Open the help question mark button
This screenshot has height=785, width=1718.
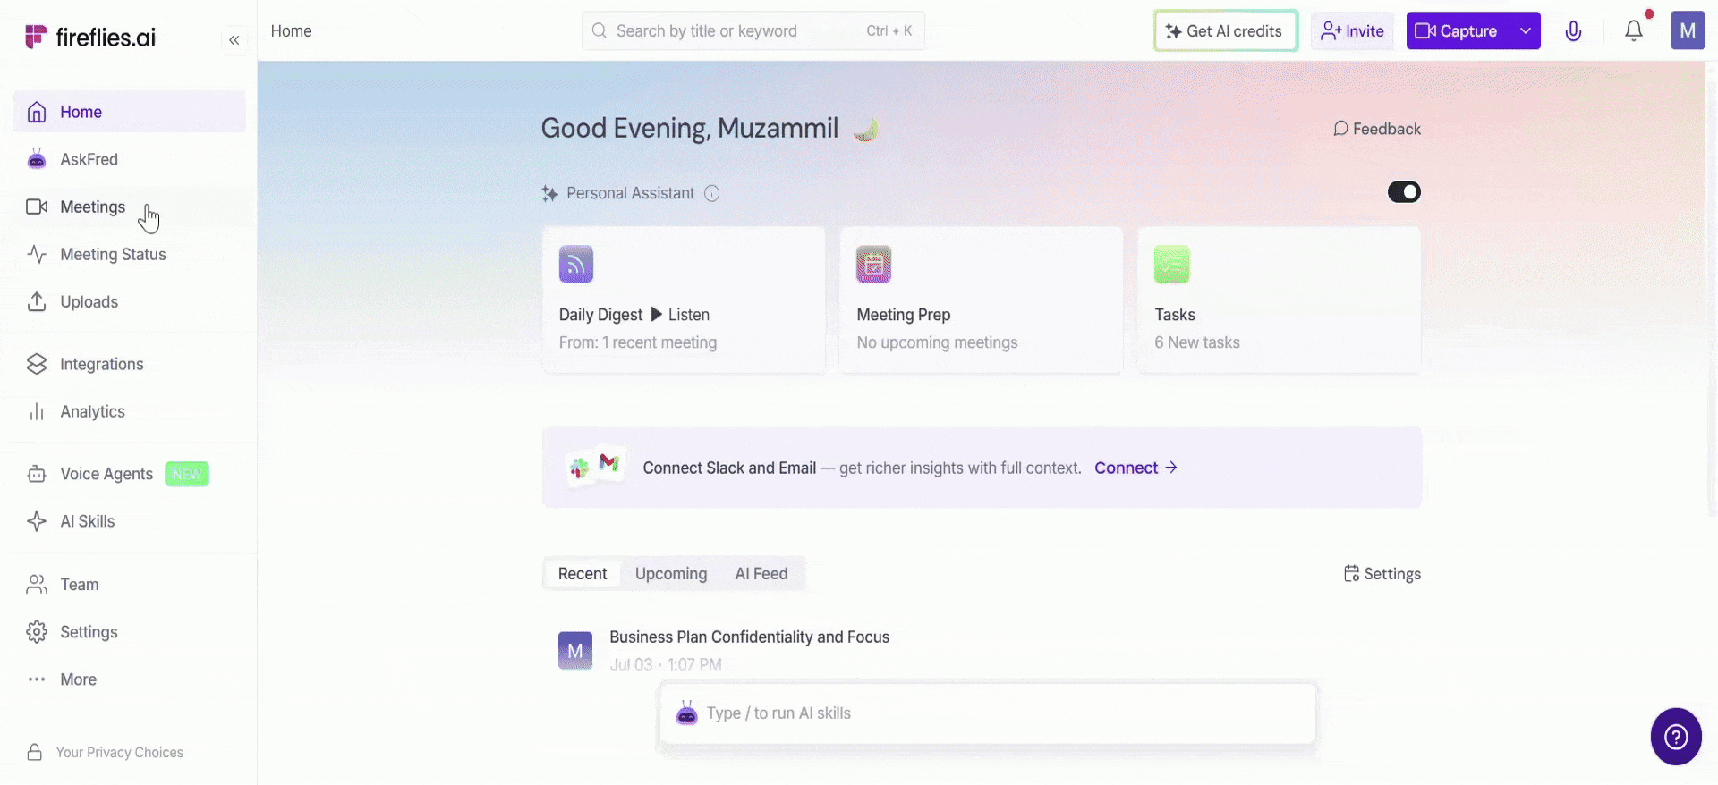[x=1676, y=737]
